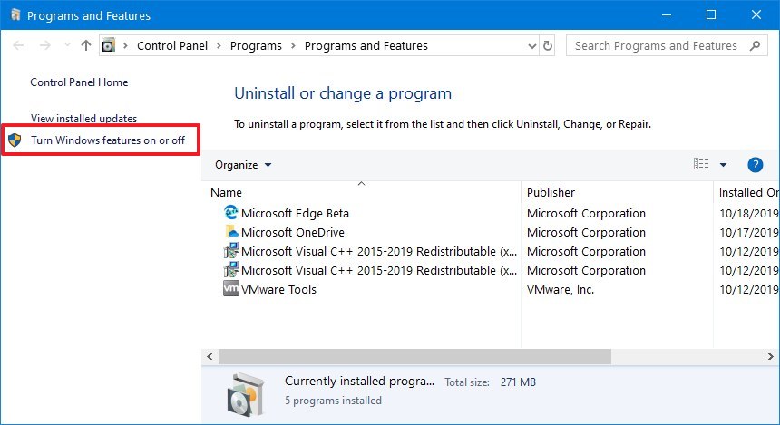Open the Organize dropdown menu

click(x=243, y=165)
